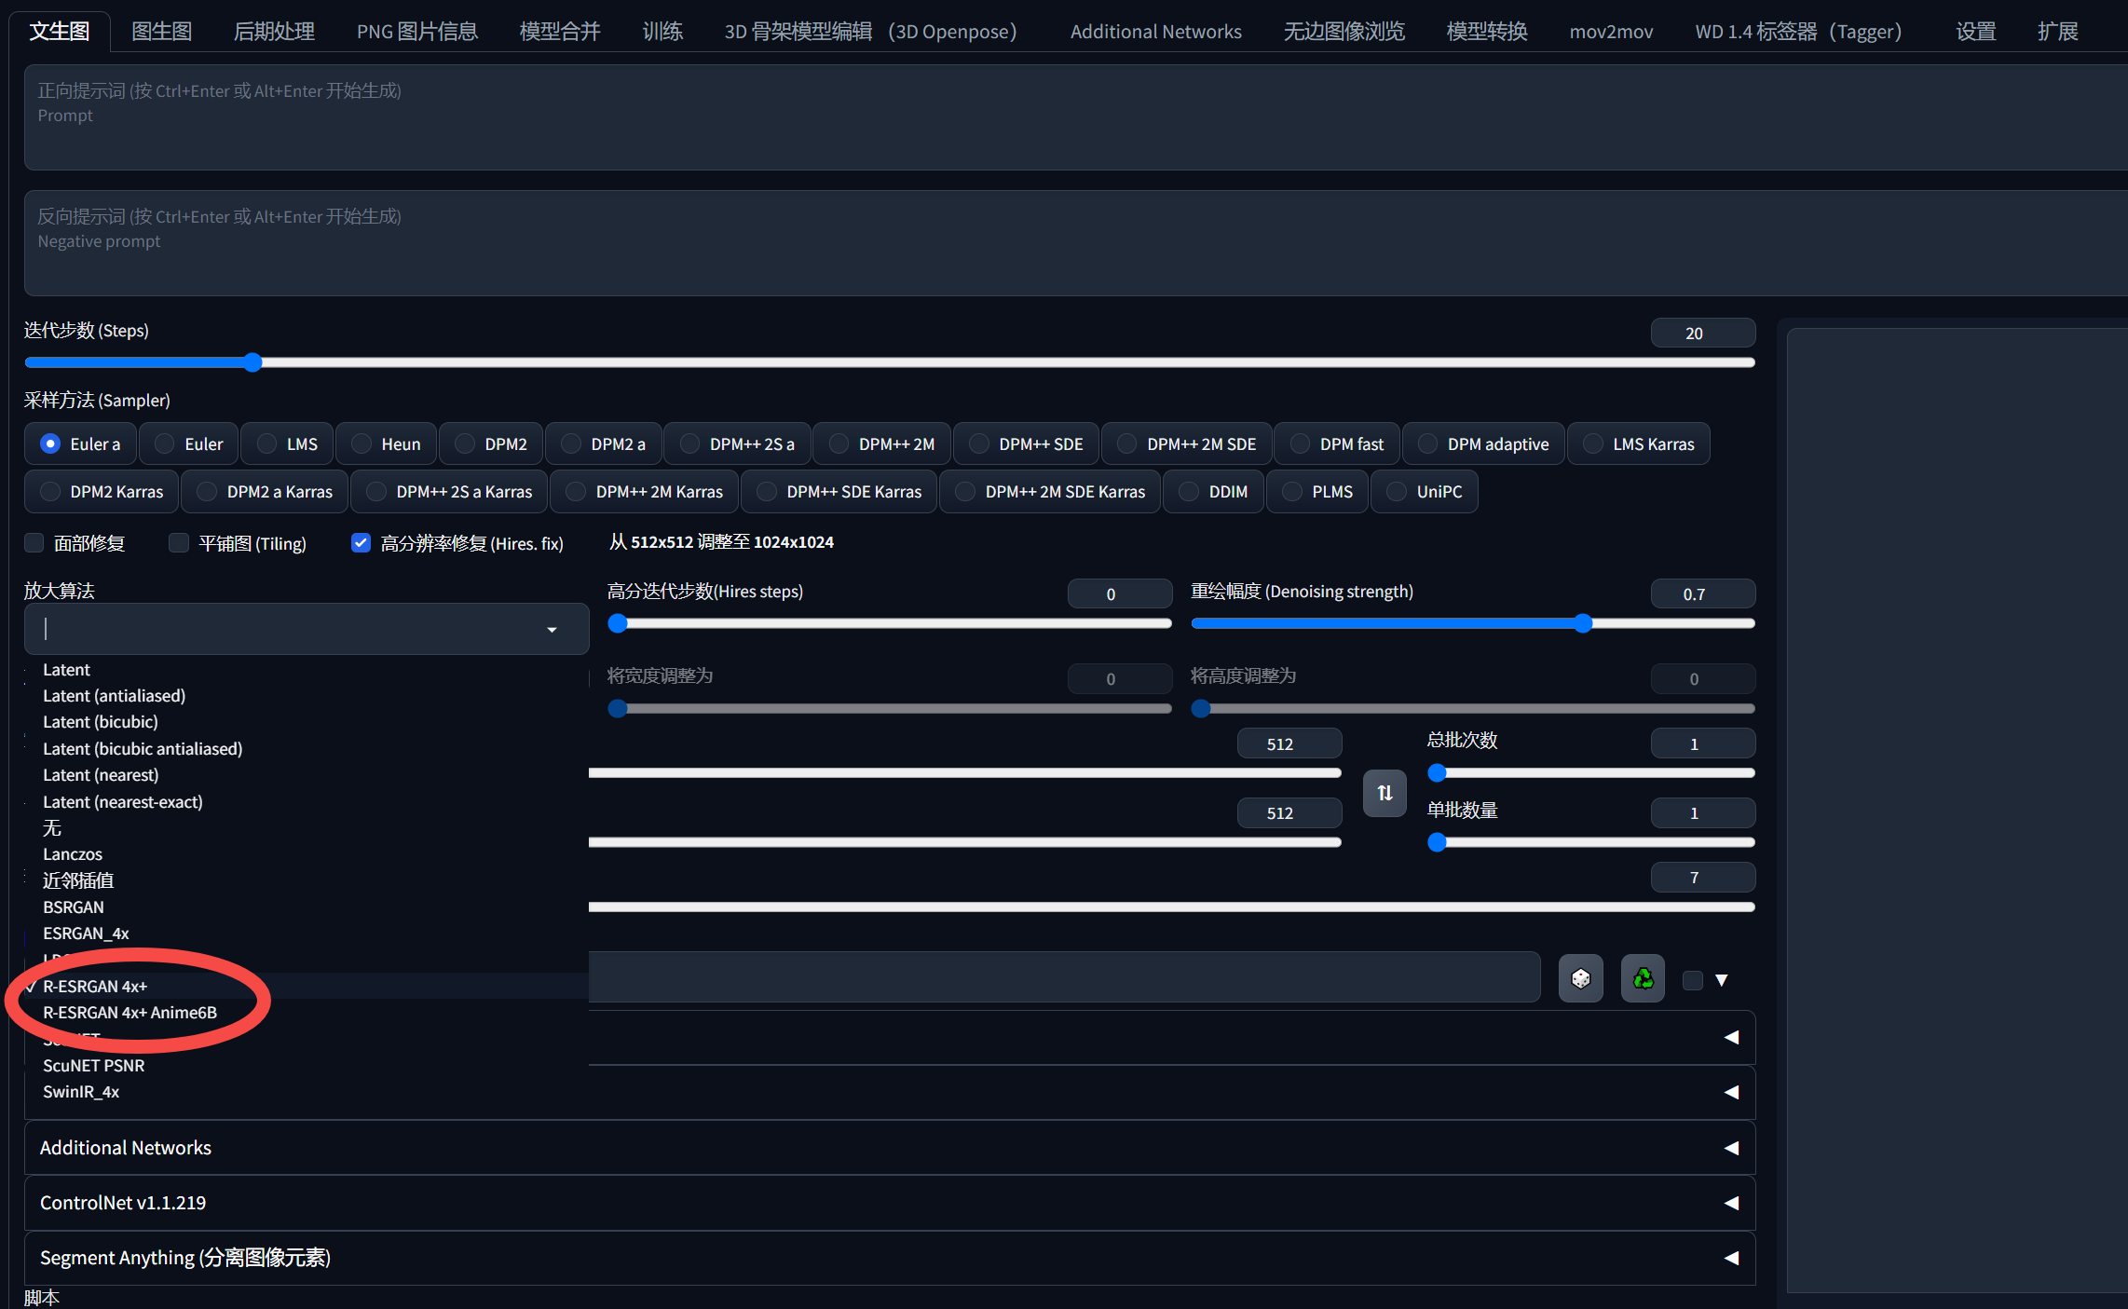2128x1309 pixels.
Task: Select the DPM++ 2S a sampler
Action: point(738,444)
